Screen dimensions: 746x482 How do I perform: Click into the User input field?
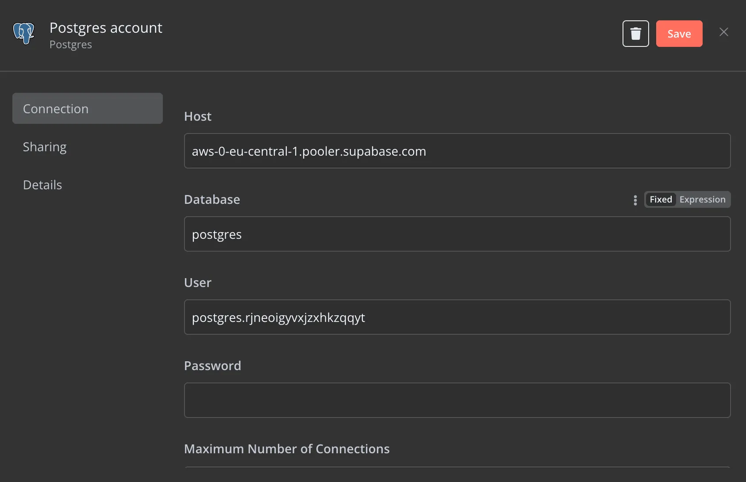tap(457, 318)
